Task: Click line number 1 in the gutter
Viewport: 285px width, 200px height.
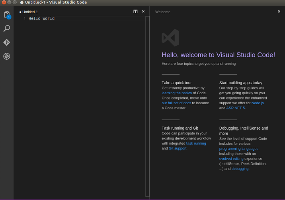Action: pyautogui.click(x=25, y=19)
